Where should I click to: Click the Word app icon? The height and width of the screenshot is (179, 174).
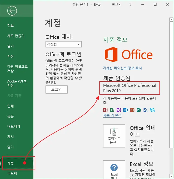[146, 110]
